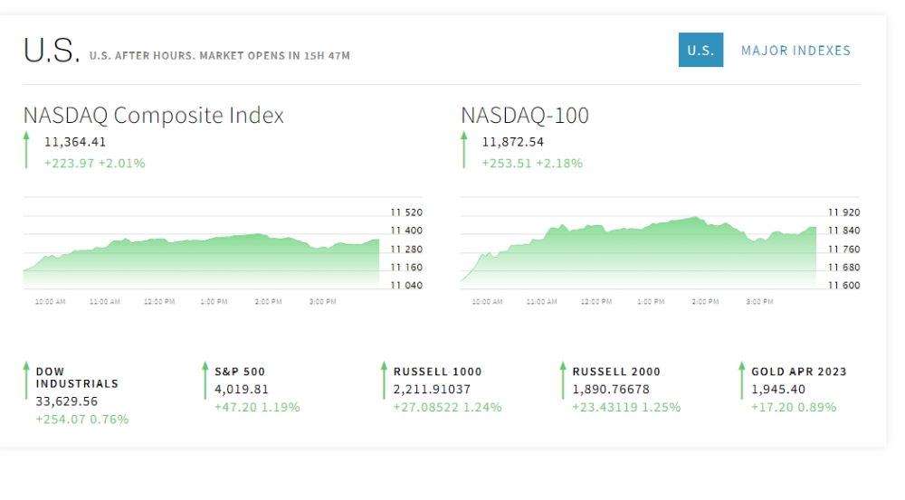Click the 11 920 axis label
The image size is (905, 500).
[843, 212]
